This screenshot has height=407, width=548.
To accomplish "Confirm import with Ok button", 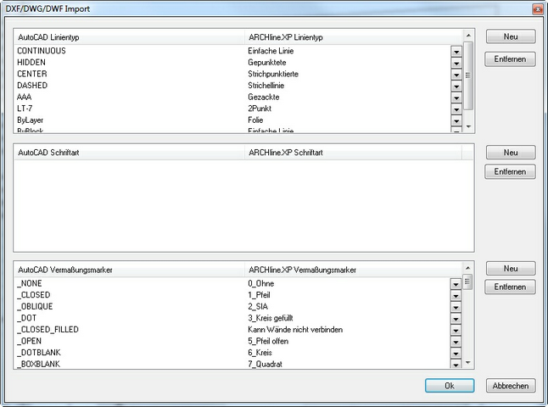I will point(450,386).
